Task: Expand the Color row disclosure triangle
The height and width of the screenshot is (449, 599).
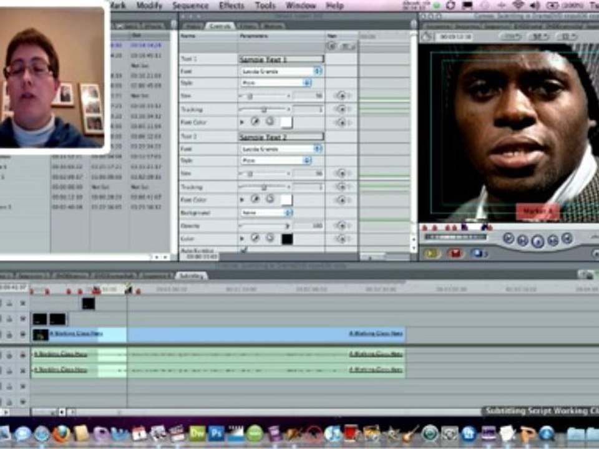Action: click(242, 239)
